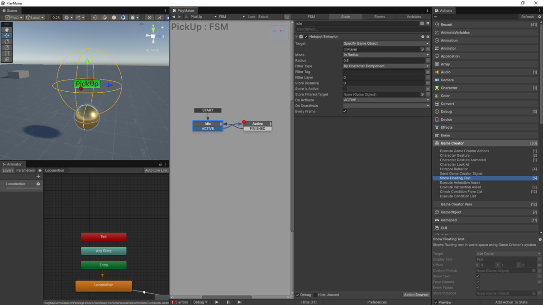Open the Pivot dropdown in Scene toolbar
Image resolution: width=543 pixels, height=305 pixels.
14,18
